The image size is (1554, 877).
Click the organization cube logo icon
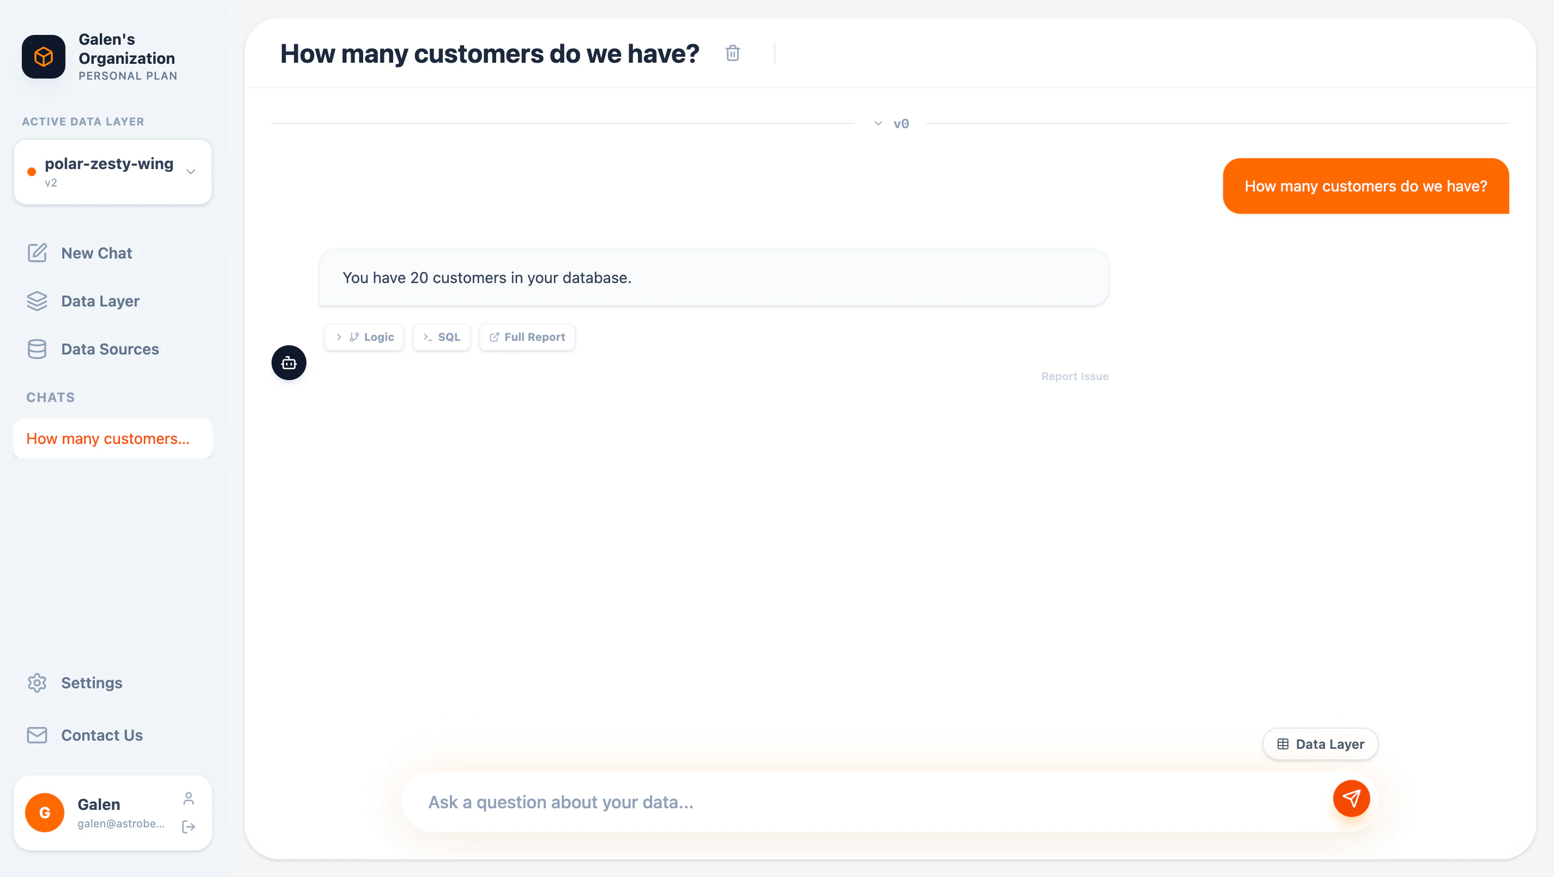pyautogui.click(x=43, y=57)
